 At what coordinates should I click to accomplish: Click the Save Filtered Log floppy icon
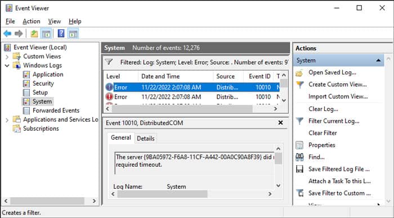pyautogui.click(x=299, y=169)
